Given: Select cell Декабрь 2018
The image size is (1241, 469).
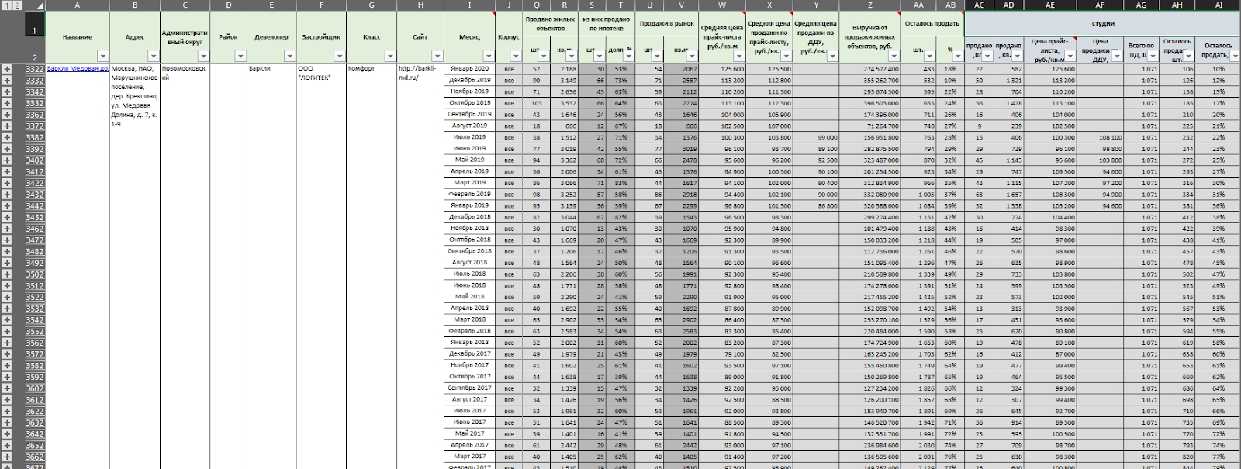Looking at the screenshot, I should 469,217.
